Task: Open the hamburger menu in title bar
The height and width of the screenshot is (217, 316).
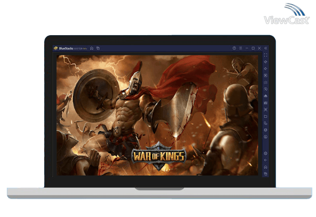Action: tap(240, 48)
